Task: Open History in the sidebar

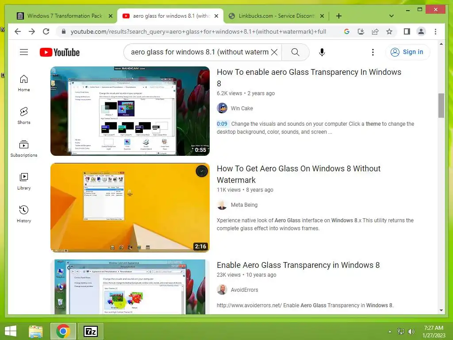Action: coord(24,214)
